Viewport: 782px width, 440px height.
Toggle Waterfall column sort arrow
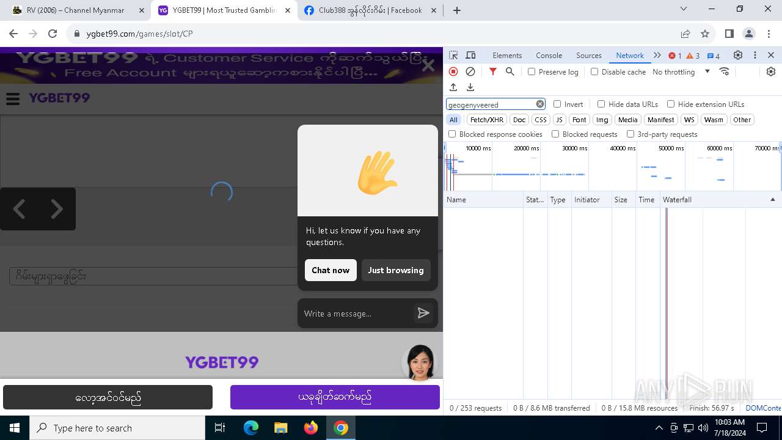(x=772, y=200)
